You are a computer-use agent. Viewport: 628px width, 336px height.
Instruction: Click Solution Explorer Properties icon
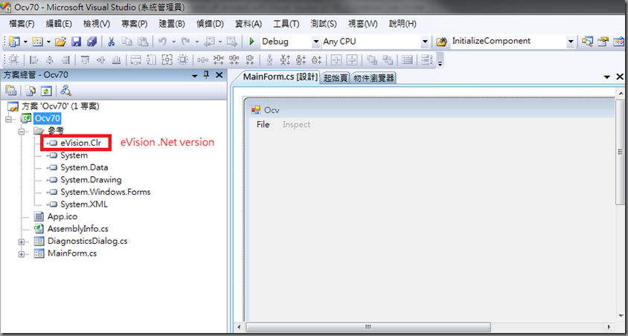(x=11, y=91)
